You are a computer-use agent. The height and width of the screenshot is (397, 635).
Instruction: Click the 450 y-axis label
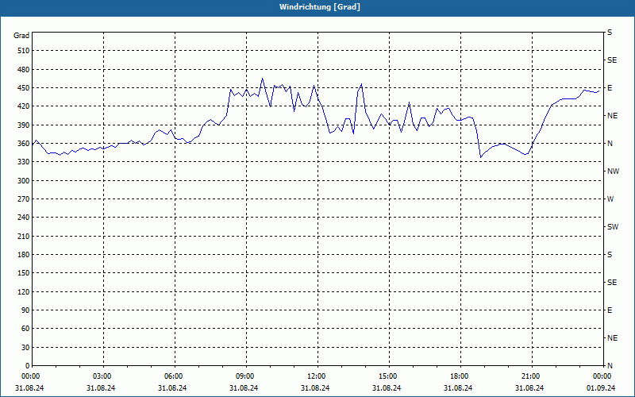24,88
